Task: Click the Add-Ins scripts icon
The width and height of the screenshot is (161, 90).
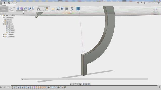Action: click(72, 9)
